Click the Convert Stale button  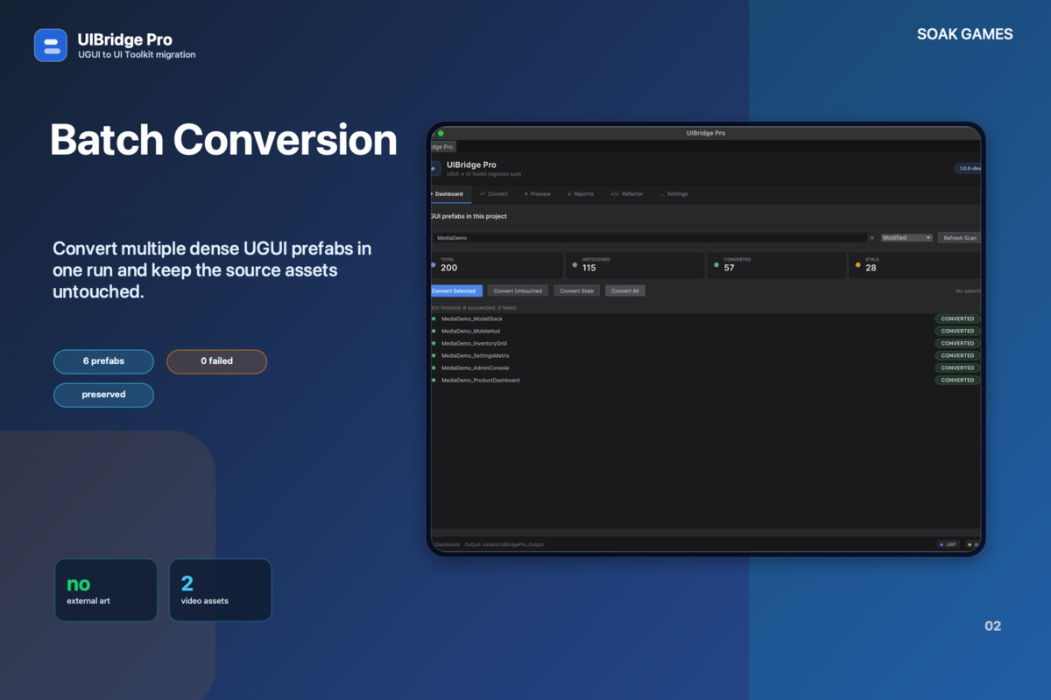(577, 290)
